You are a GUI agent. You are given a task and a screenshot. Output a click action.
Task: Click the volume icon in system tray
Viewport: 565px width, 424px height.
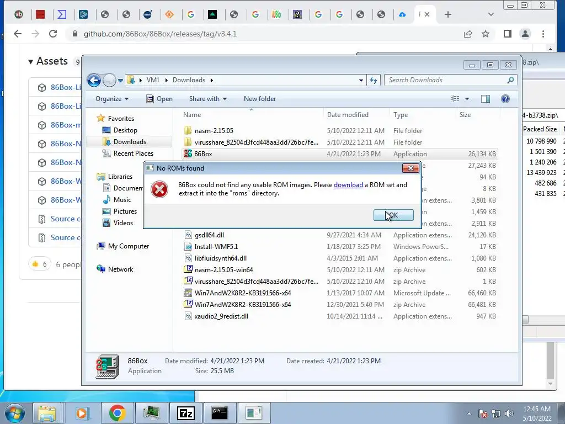point(509,414)
